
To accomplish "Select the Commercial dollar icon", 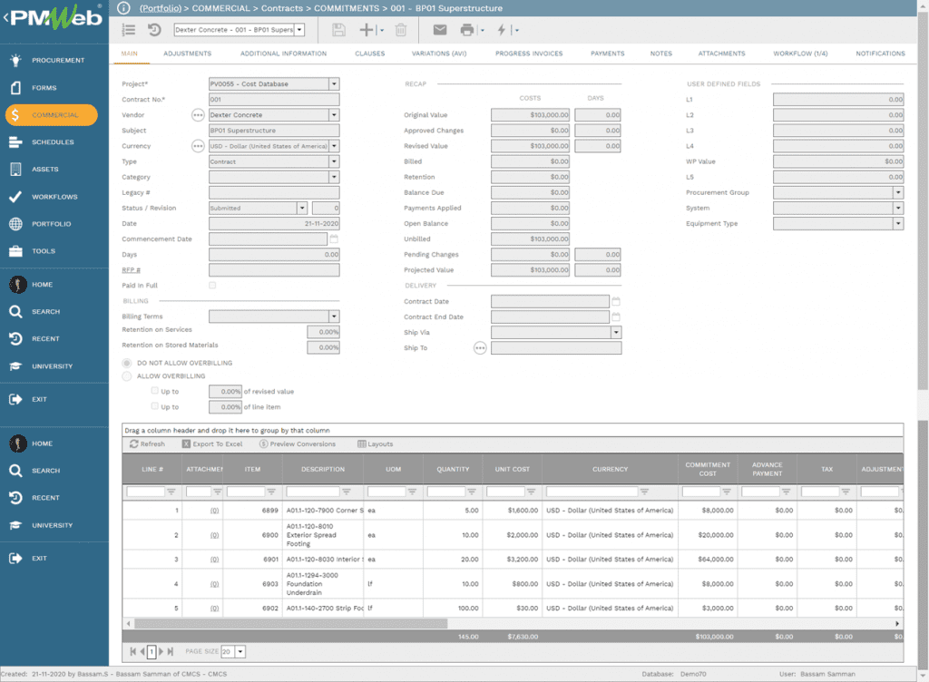I will coord(15,115).
